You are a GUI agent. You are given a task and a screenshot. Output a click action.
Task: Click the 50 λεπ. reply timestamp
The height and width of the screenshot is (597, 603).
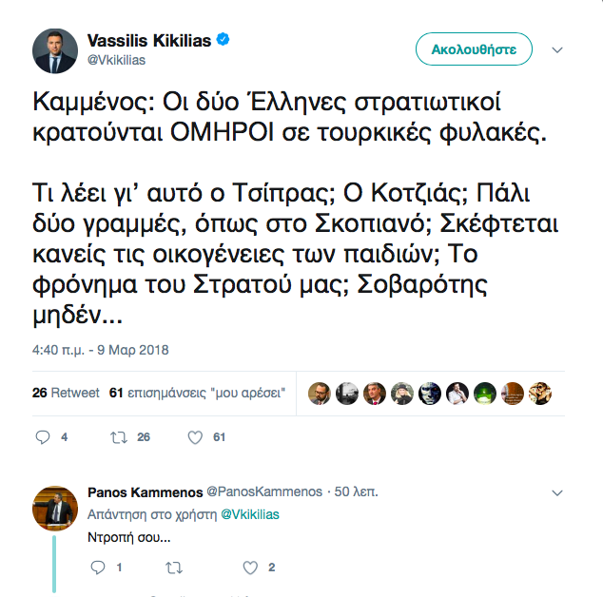click(357, 492)
